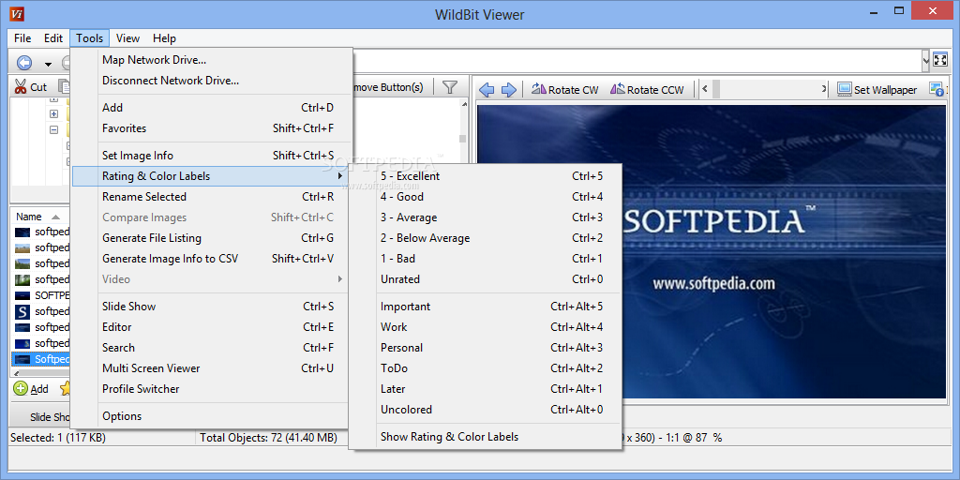Select Profile Switcher
Viewport: 960px width, 480px height.
pyautogui.click(x=212, y=389)
